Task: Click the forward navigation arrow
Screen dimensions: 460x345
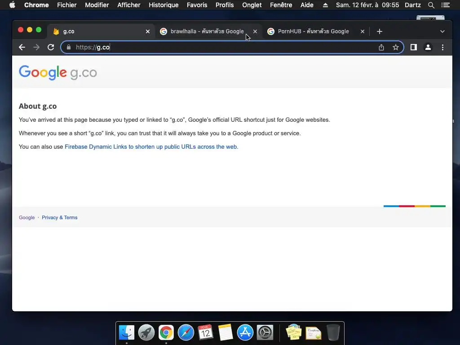Action: tap(36, 47)
